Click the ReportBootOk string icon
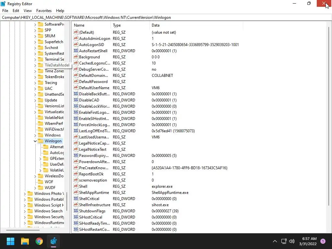 pyautogui.click(x=76, y=174)
